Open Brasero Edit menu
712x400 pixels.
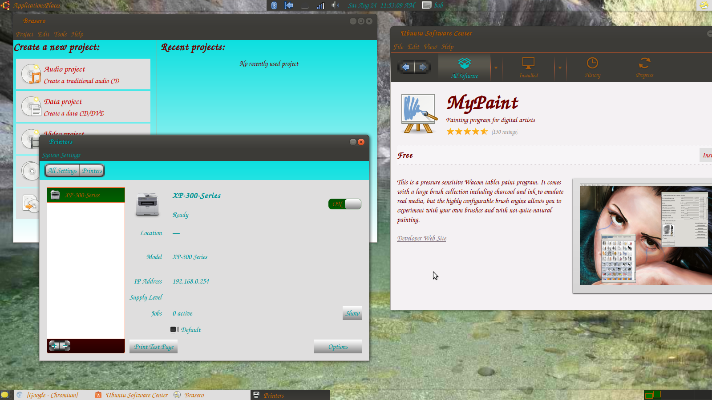(x=44, y=34)
